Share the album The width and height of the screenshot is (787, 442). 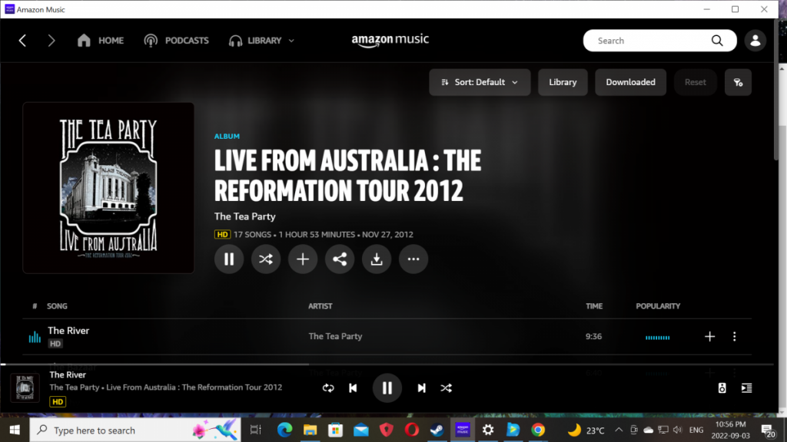click(339, 259)
